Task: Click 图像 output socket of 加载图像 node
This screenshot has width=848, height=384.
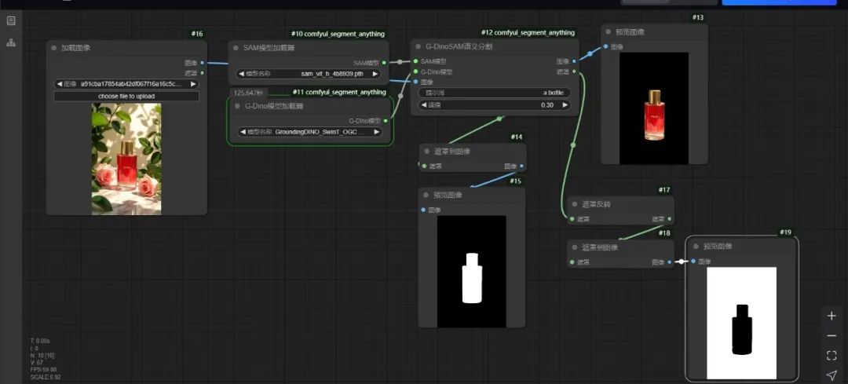Action: [x=203, y=63]
